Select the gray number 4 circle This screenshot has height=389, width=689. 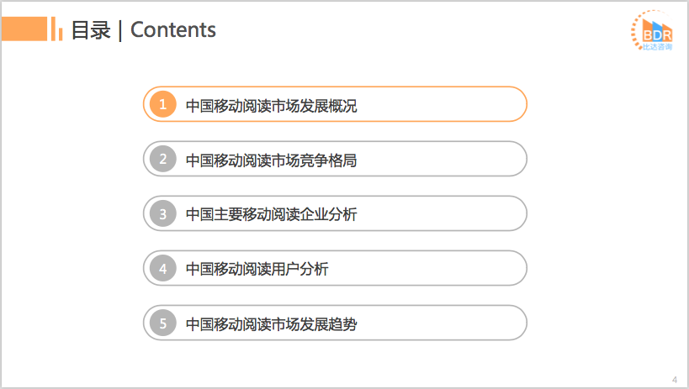coord(162,269)
